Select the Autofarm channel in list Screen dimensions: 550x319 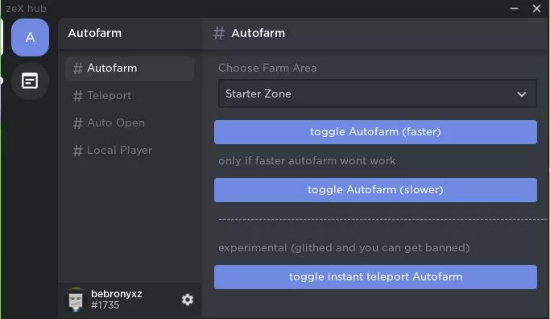click(130, 68)
